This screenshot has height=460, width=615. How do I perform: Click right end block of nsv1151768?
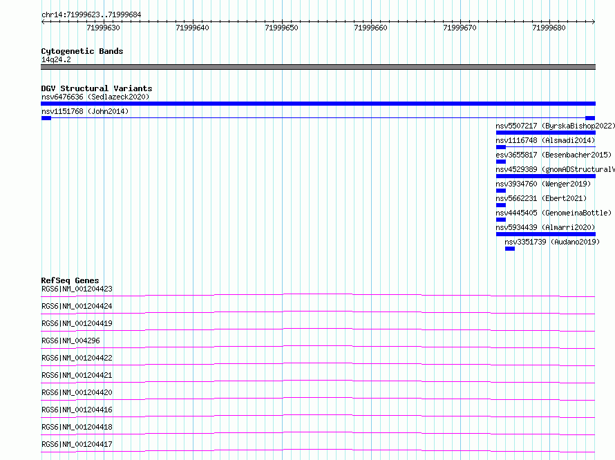[590, 118]
